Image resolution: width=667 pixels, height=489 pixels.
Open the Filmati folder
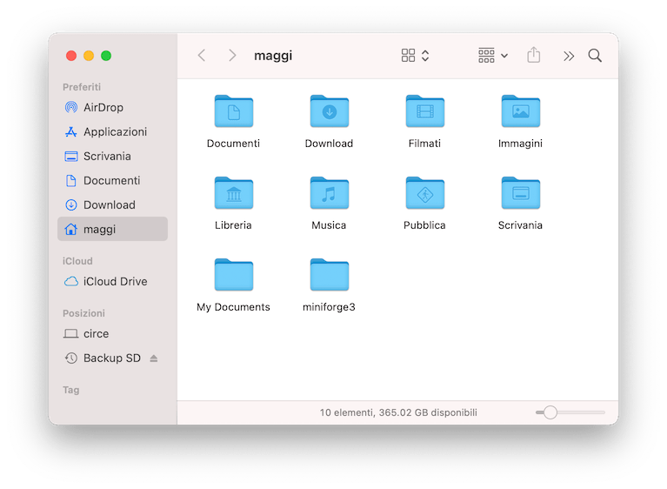[424, 111]
